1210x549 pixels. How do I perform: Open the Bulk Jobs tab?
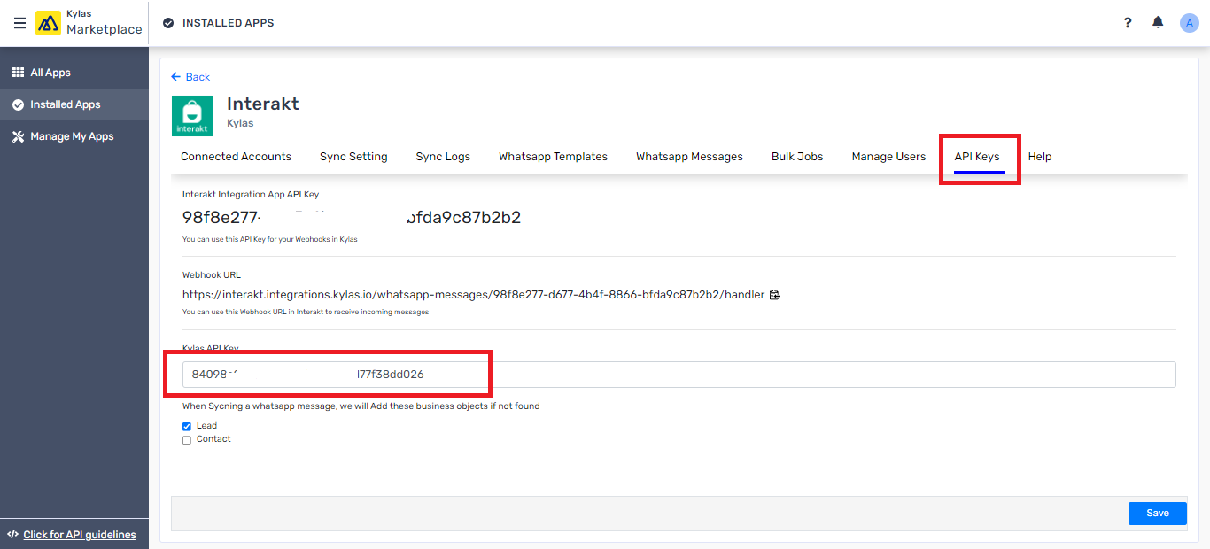[796, 156]
